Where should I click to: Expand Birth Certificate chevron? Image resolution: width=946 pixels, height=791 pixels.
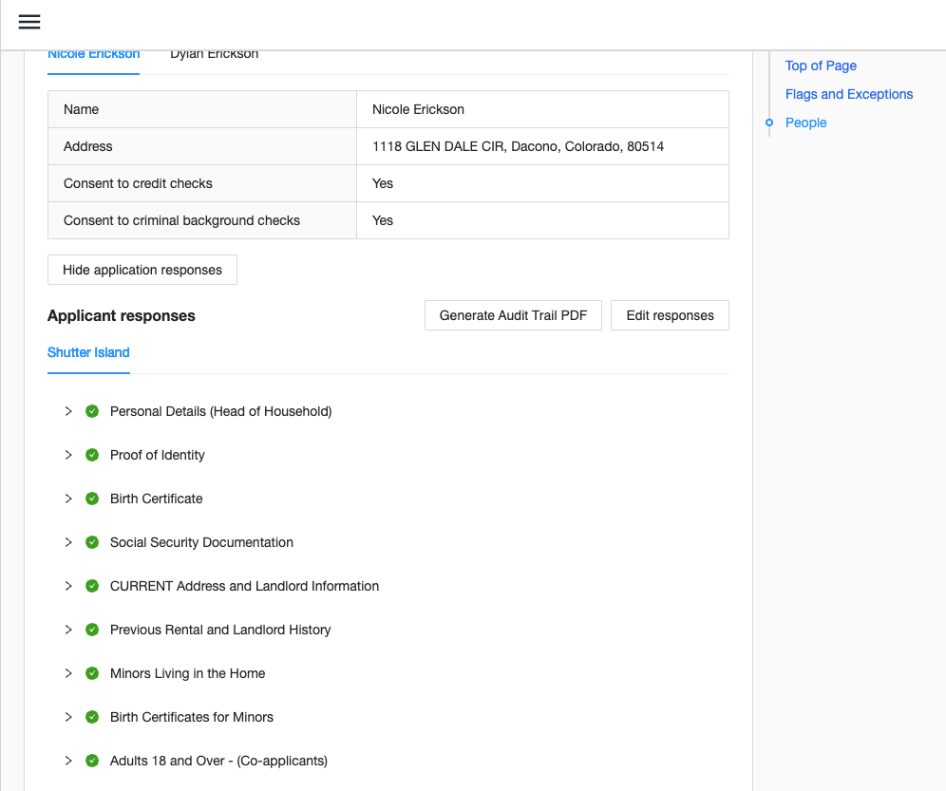point(68,499)
